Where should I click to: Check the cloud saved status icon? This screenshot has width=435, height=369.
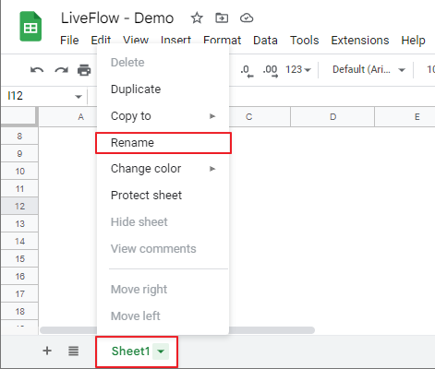click(247, 18)
